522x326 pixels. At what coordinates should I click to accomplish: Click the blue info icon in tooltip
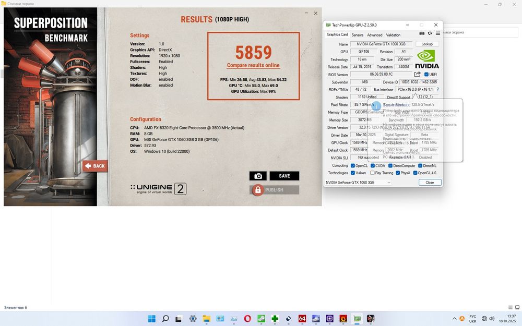(376, 106)
